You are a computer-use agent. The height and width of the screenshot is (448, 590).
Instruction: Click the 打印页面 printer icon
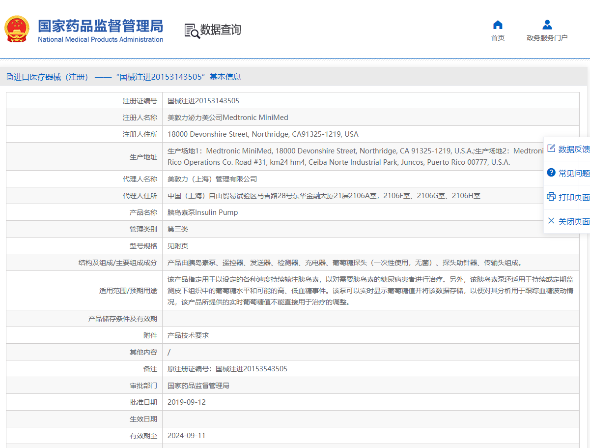point(551,197)
